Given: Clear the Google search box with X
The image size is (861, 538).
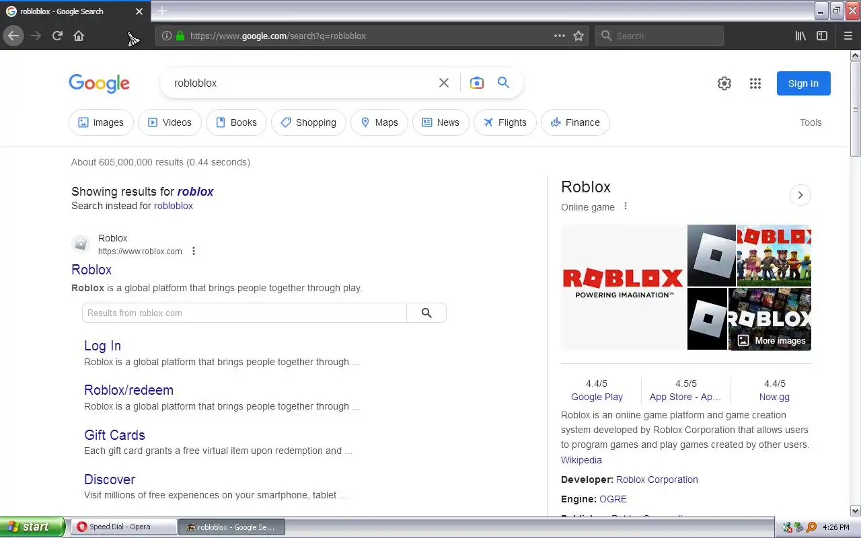Looking at the screenshot, I should coord(444,83).
